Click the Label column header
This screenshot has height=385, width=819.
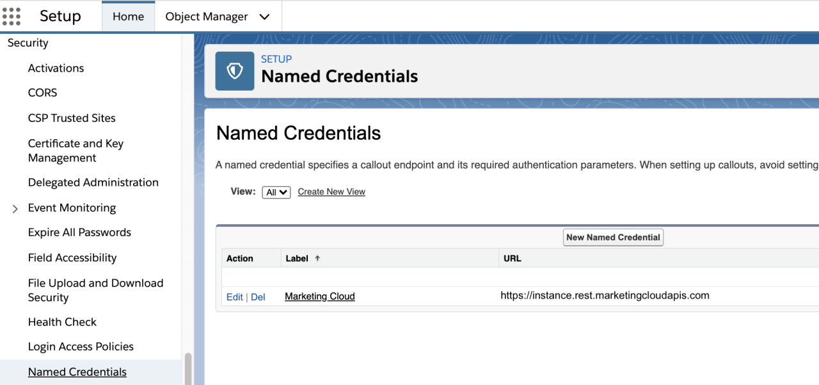[297, 259]
